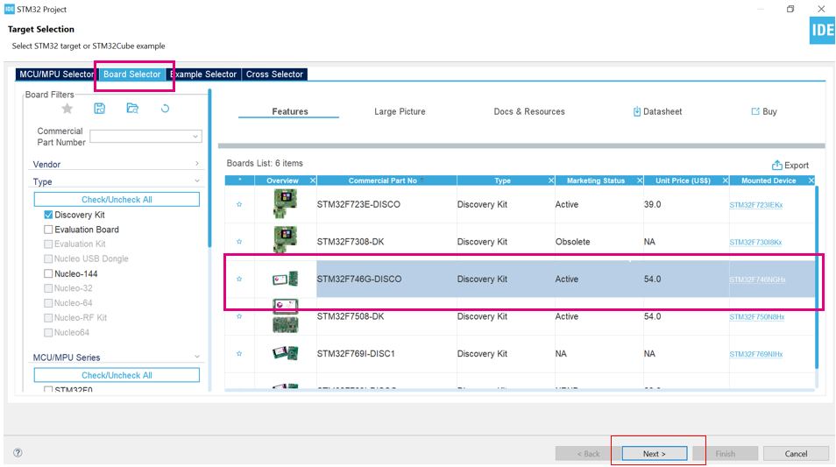Viewport: 836px width, 467px height.
Task: Switch to the Board Selector tab
Action: click(131, 74)
